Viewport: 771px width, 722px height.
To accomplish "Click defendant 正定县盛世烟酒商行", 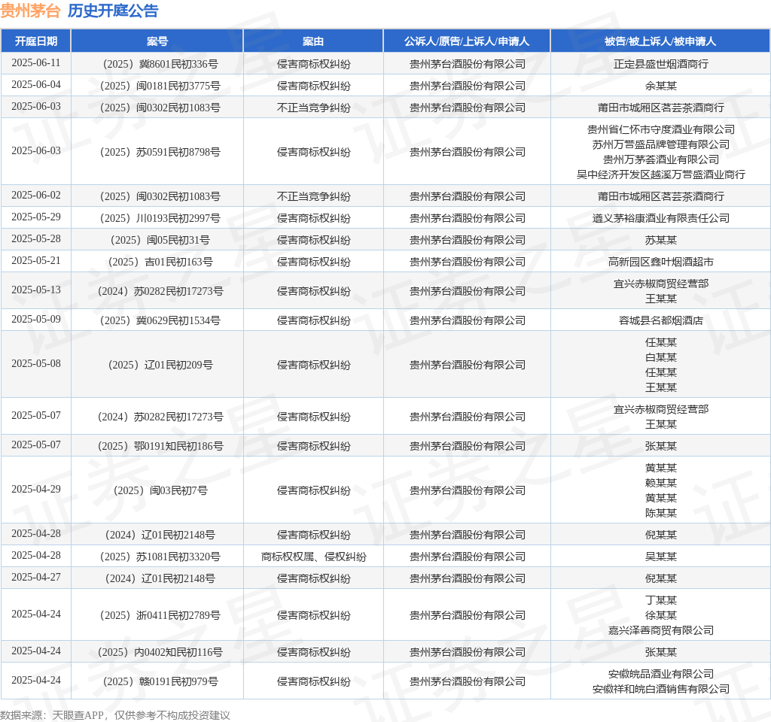I will [661, 64].
